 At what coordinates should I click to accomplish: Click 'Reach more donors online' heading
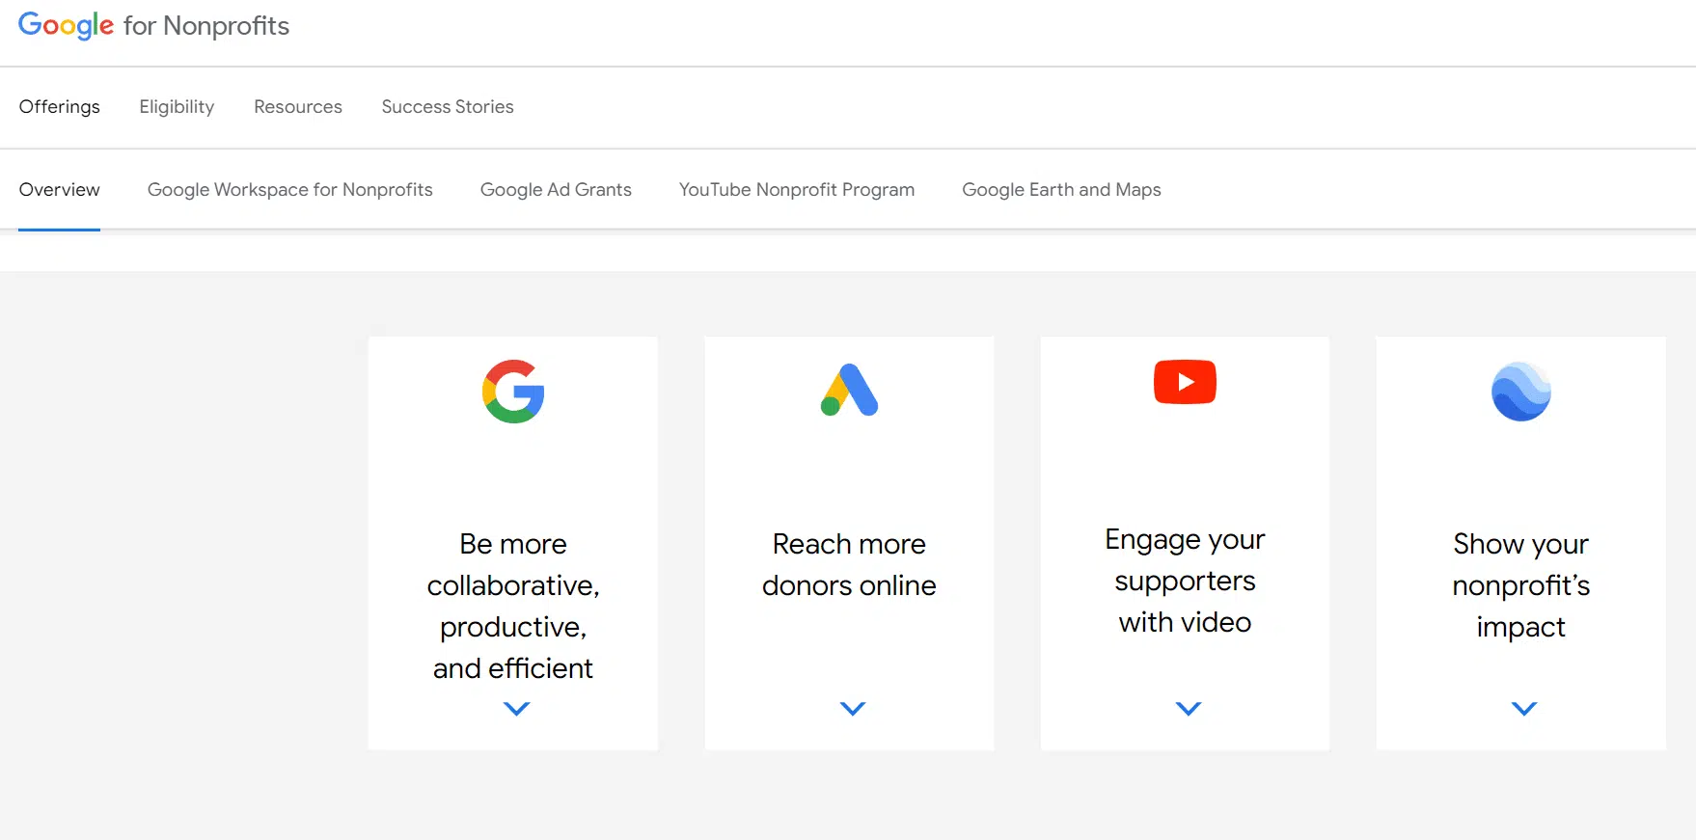[x=849, y=564]
